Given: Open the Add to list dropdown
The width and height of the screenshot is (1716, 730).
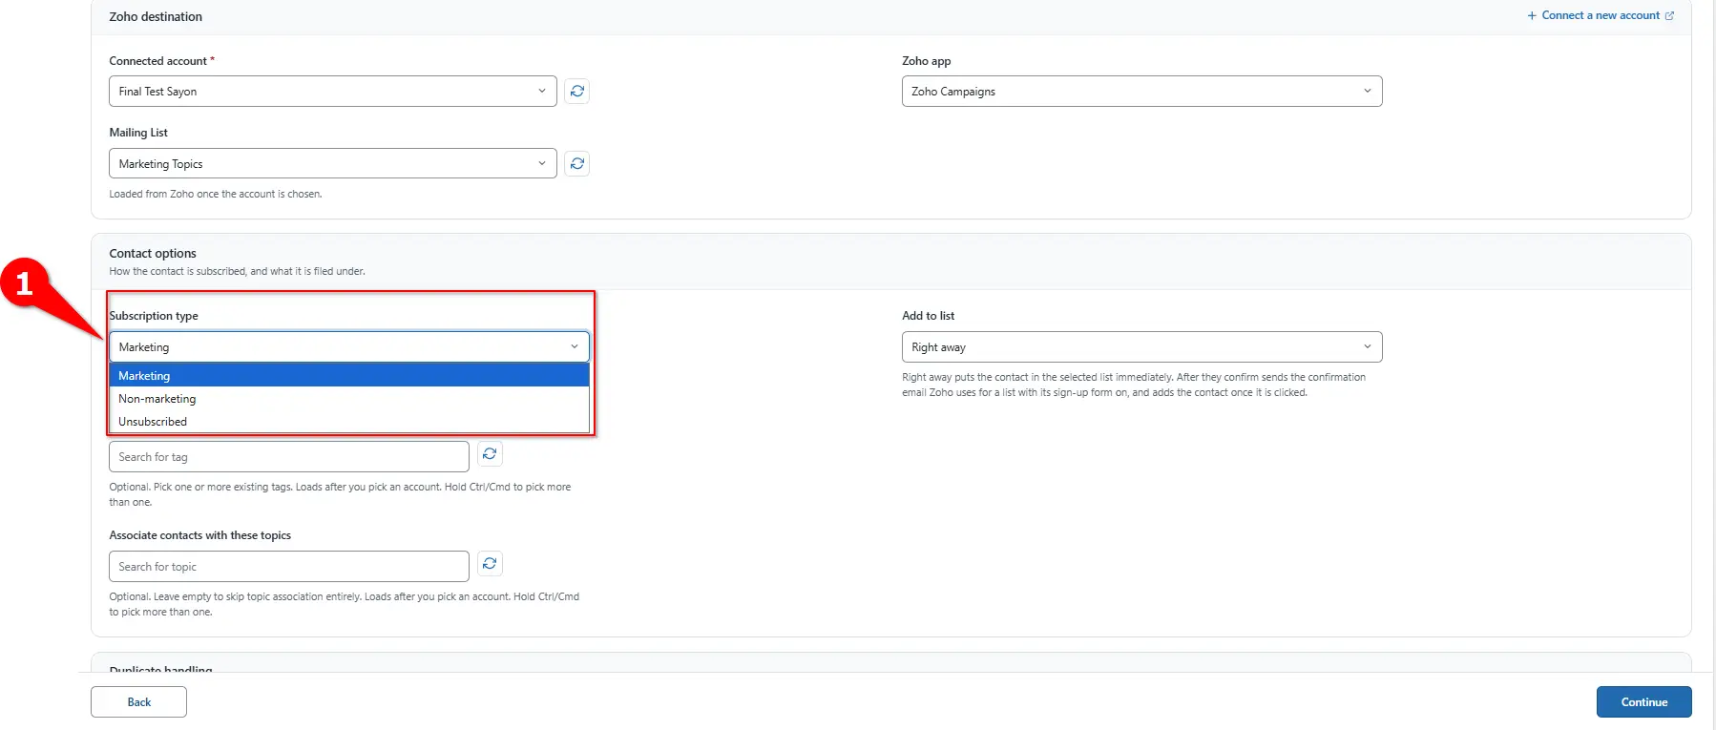Looking at the screenshot, I should coord(1141,347).
